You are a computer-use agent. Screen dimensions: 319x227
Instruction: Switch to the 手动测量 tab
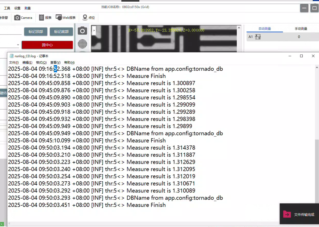pos(301,29)
